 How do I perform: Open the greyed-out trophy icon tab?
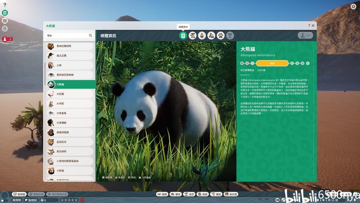[x=230, y=36]
